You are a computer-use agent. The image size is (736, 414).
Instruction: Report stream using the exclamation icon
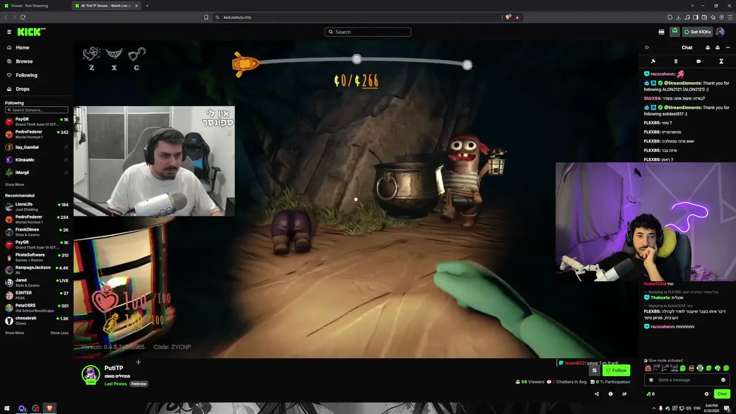coord(611,394)
